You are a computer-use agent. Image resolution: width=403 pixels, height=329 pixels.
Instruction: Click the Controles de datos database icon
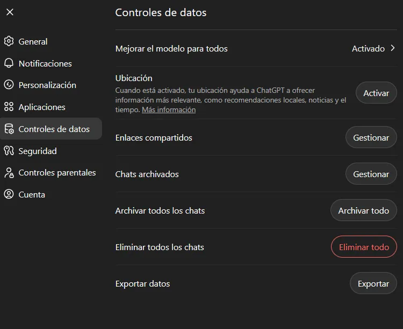[9, 129]
